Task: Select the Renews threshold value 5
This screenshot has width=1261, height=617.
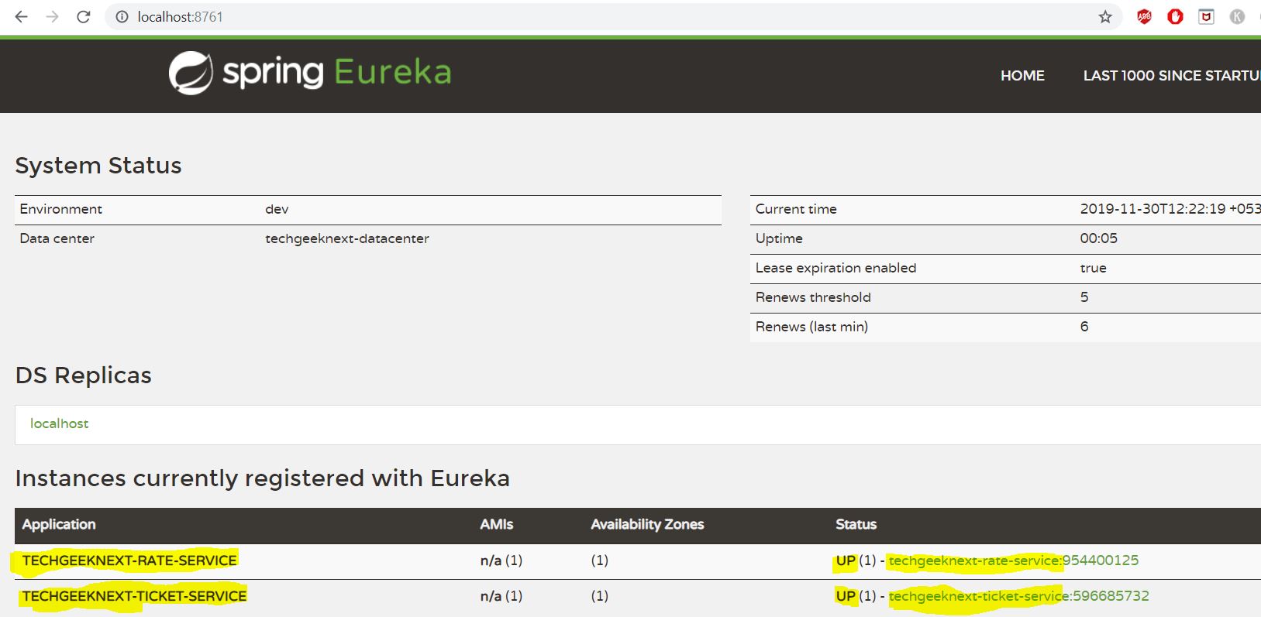Action: [x=1084, y=297]
